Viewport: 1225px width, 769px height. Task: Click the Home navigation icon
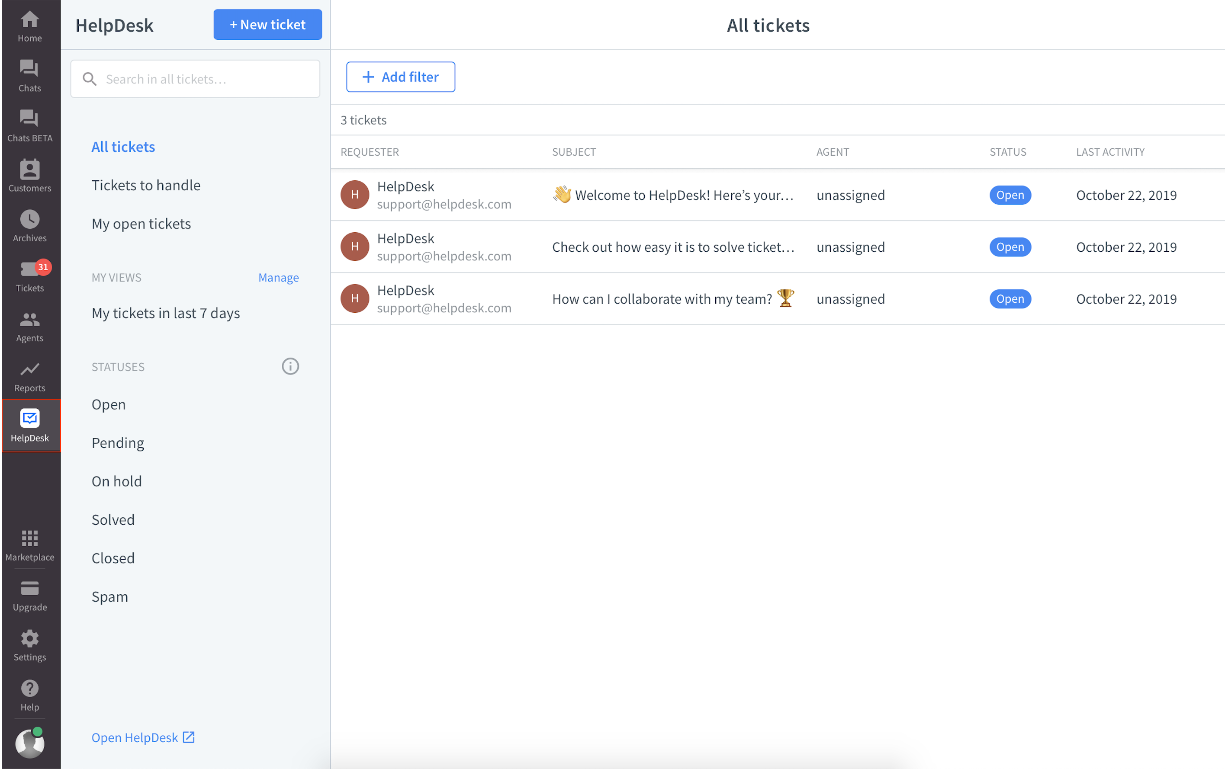pos(30,23)
